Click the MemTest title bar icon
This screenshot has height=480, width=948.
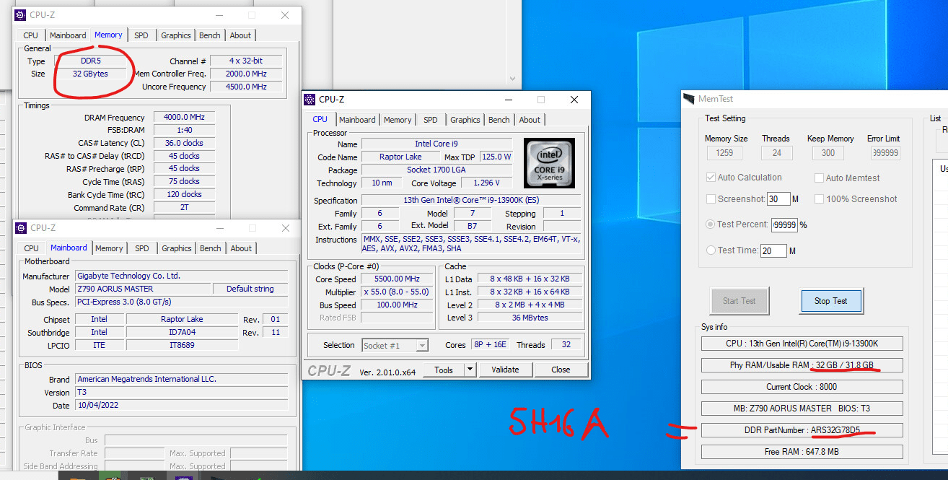pyautogui.click(x=688, y=99)
